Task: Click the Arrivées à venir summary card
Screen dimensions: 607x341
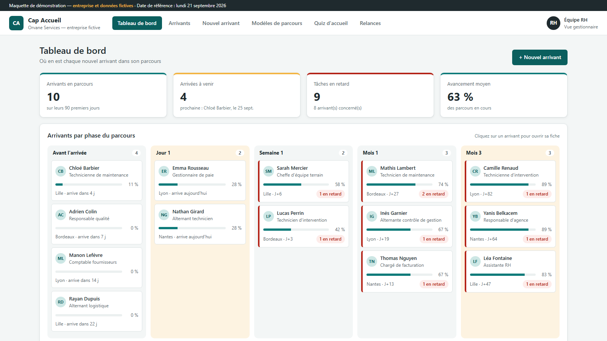Action: (x=237, y=95)
